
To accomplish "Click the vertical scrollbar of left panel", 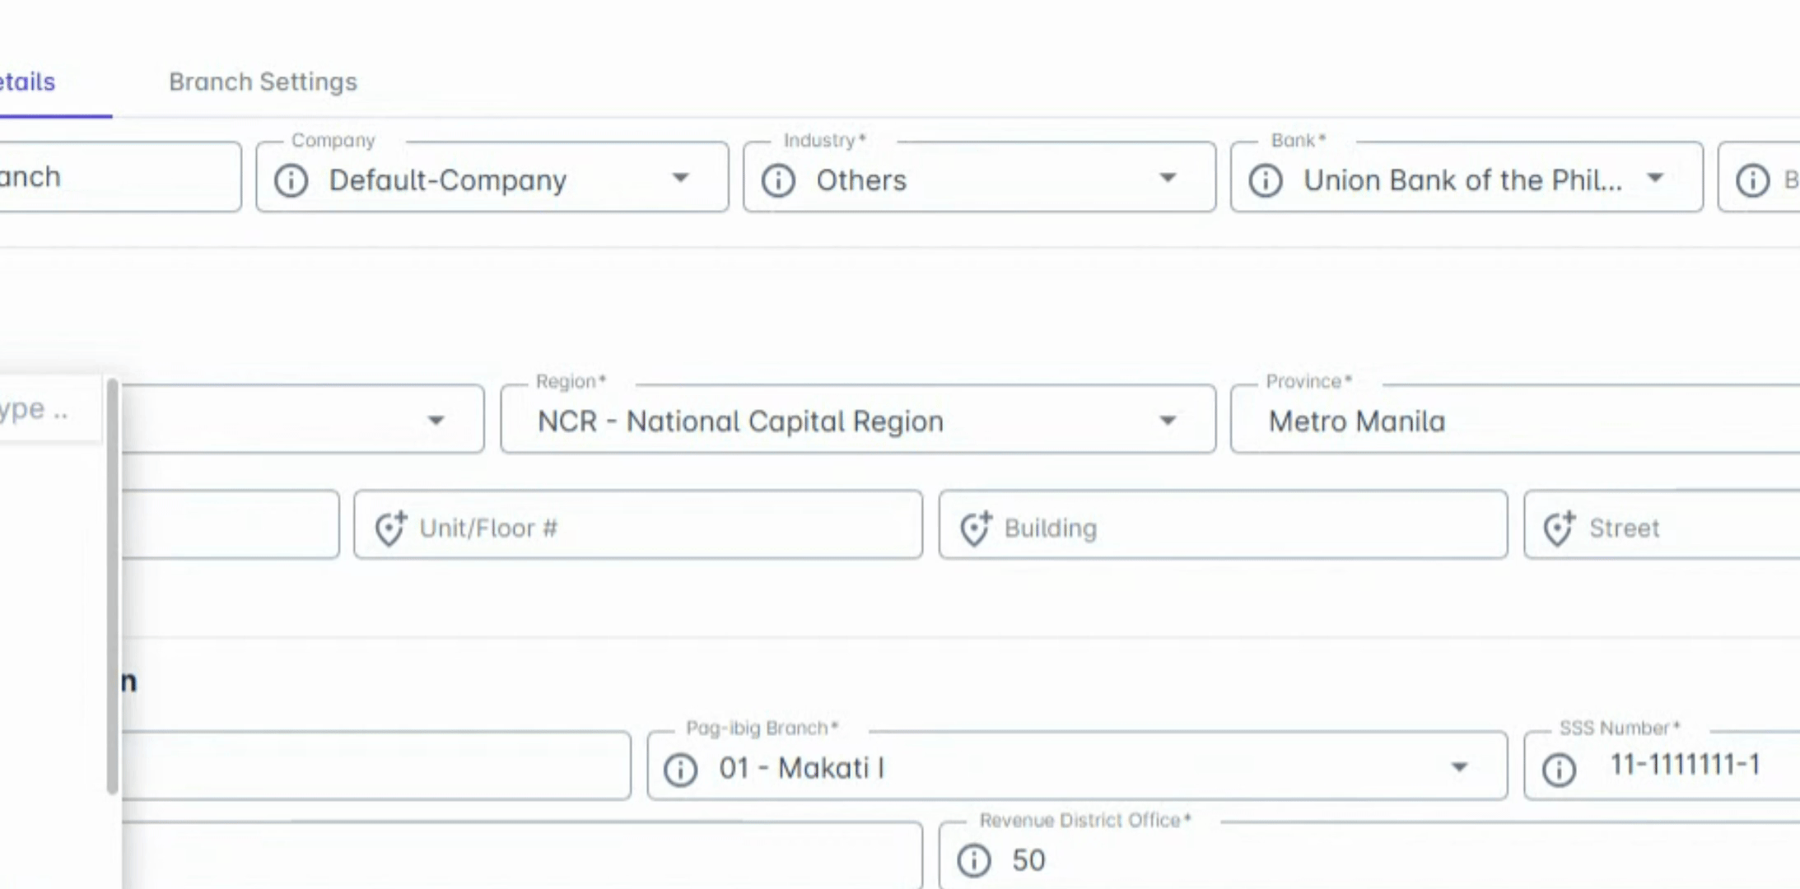I will 113,584.
